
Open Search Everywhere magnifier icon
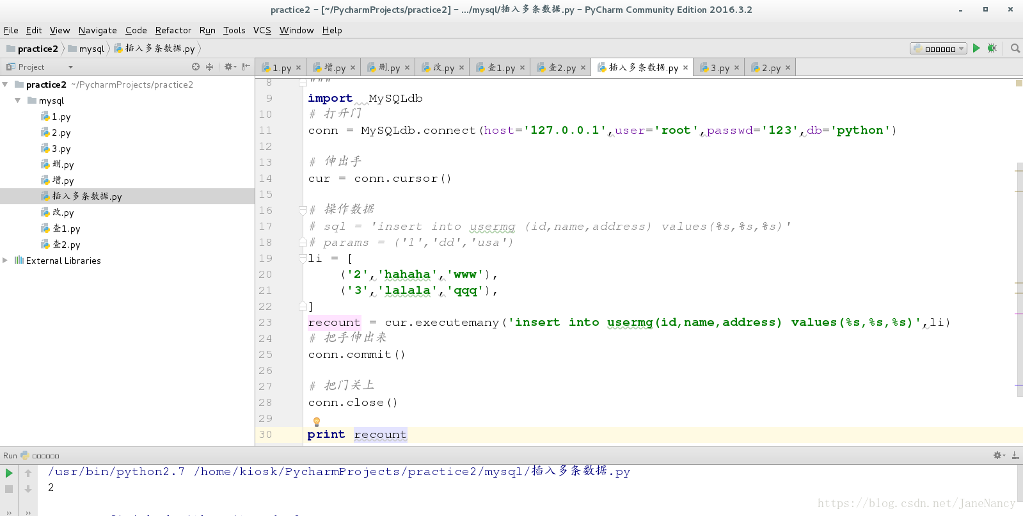[1015, 48]
